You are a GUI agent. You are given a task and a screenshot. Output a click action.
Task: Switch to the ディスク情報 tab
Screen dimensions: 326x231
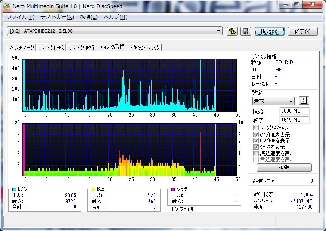(x=81, y=48)
